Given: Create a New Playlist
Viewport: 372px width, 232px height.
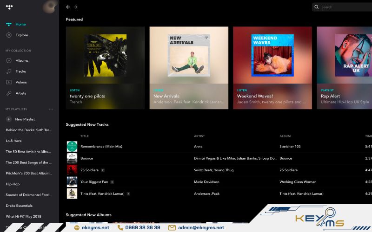Looking at the screenshot, I should coord(25,119).
